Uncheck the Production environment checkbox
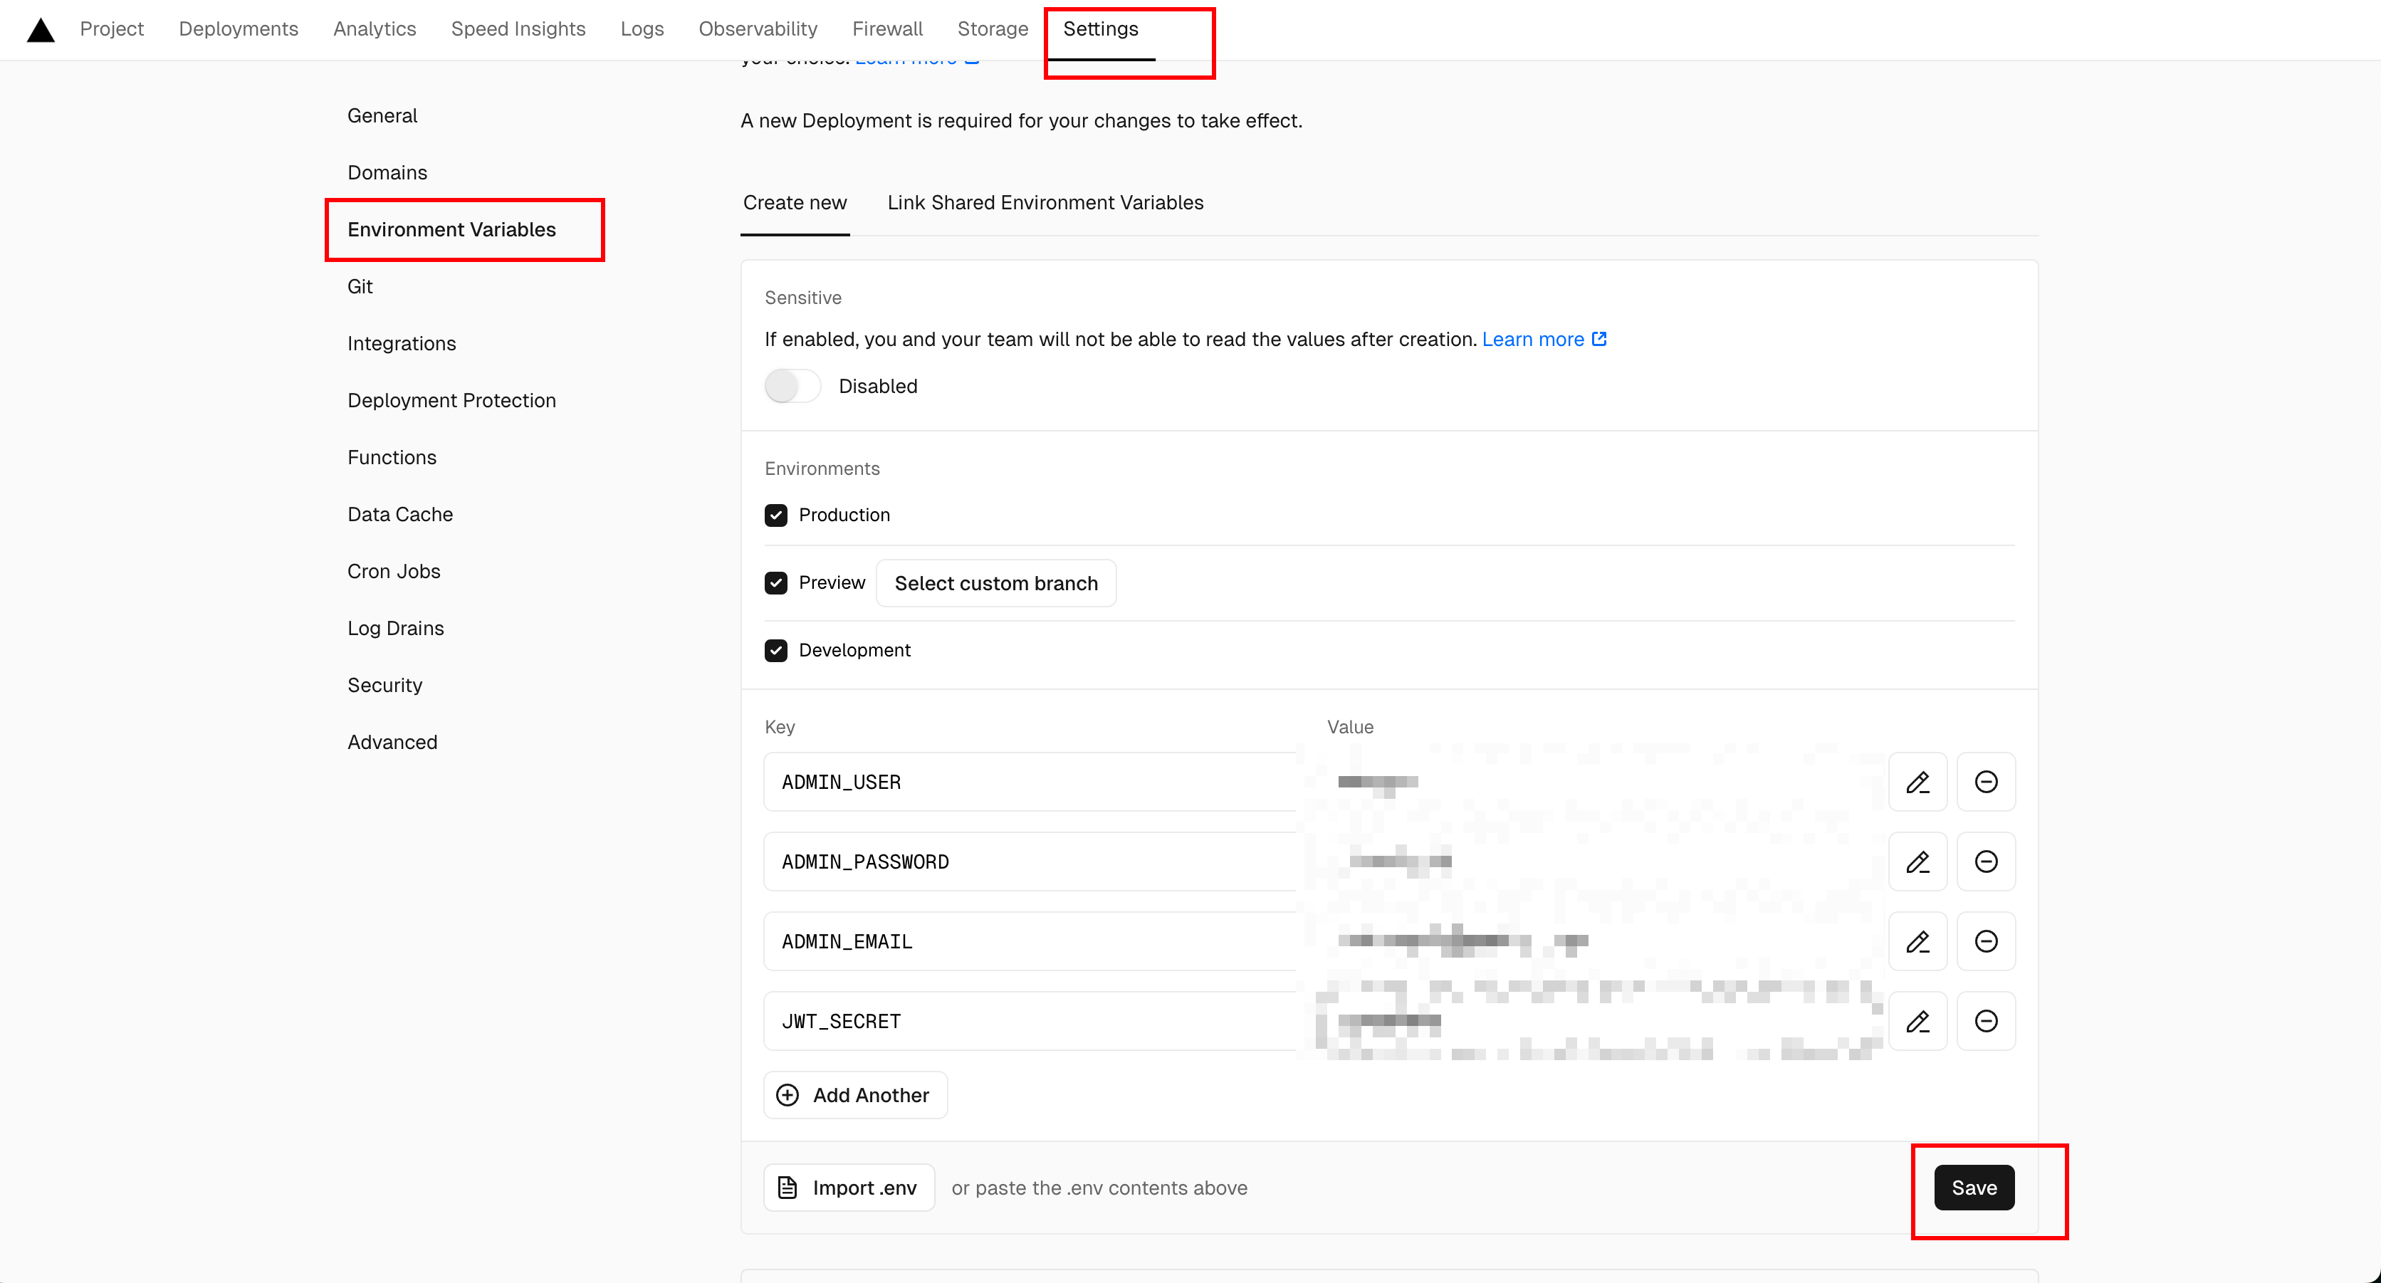This screenshot has height=1283, width=2381. click(775, 515)
